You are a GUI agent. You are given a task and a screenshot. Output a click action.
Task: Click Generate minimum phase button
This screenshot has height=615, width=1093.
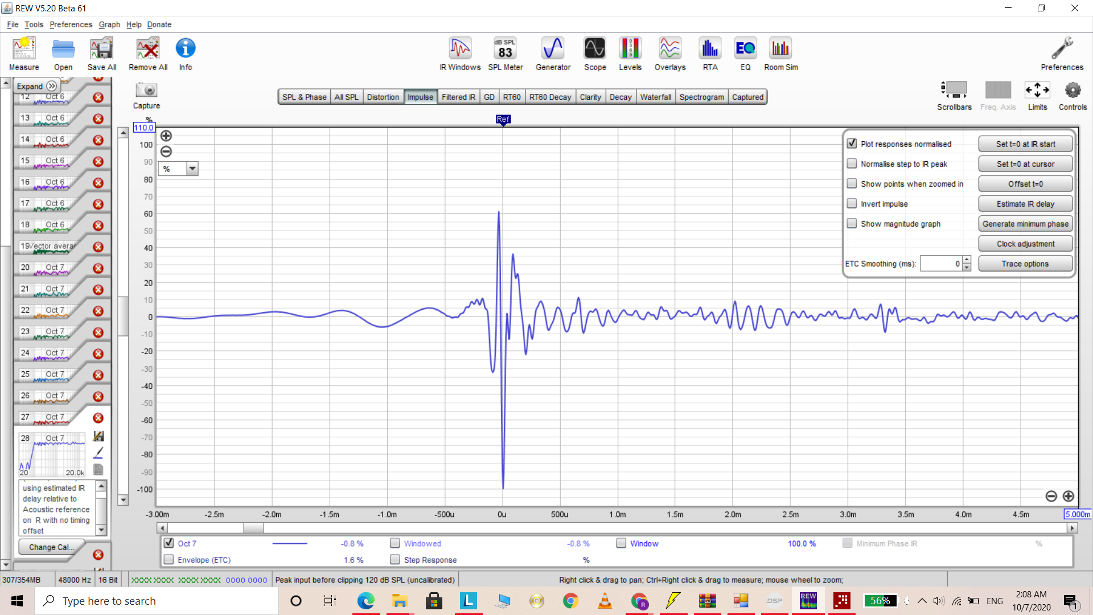click(x=1025, y=224)
